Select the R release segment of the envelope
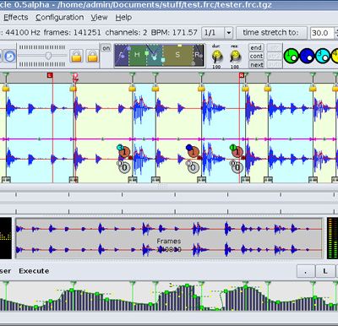Image resolution: width=338 pixels, height=326 pixels. coord(198,55)
